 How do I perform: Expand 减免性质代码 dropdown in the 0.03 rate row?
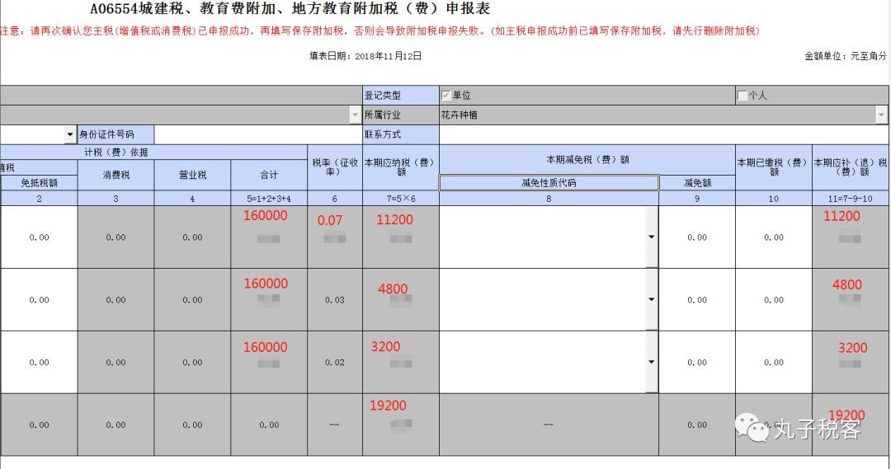pos(651,300)
